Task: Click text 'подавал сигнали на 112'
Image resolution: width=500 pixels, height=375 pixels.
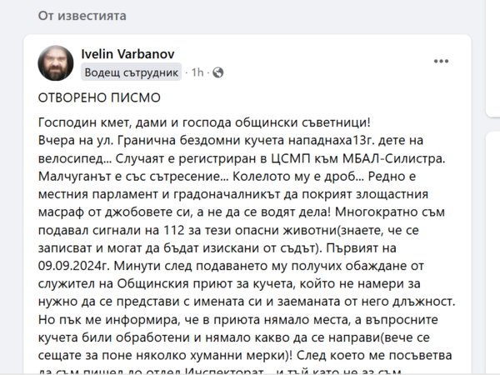Action: [112, 230]
